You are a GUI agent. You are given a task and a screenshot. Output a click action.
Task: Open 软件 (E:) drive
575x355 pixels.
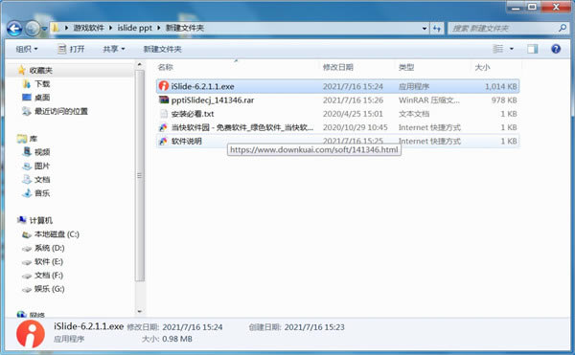click(x=49, y=261)
